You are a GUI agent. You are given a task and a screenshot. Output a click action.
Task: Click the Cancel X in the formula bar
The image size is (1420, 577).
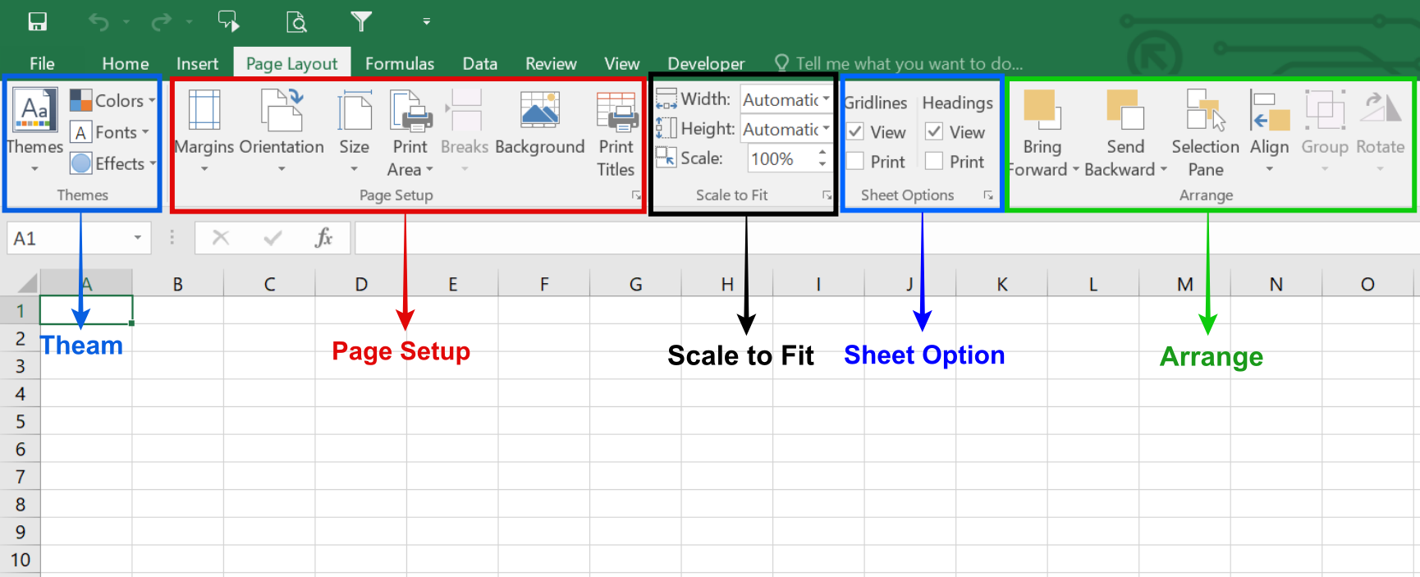[x=221, y=238]
